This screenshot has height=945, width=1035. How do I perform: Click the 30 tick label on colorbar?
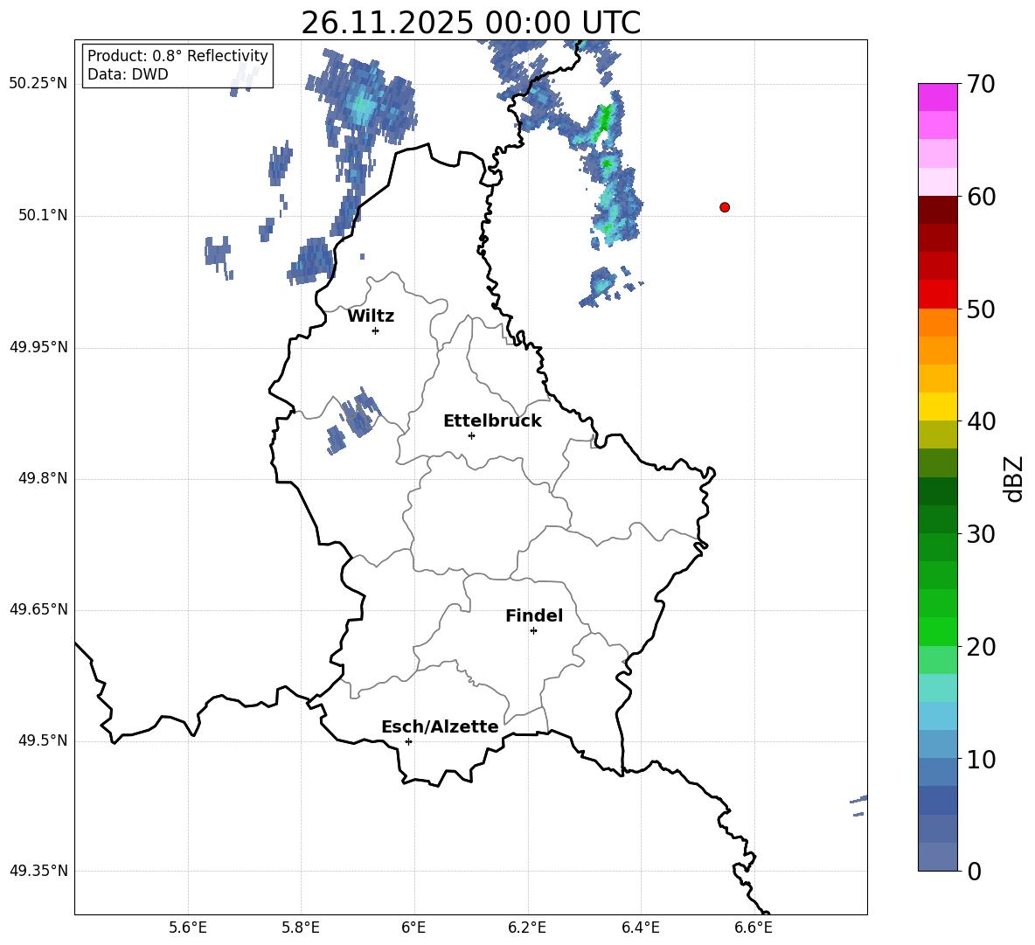click(980, 534)
